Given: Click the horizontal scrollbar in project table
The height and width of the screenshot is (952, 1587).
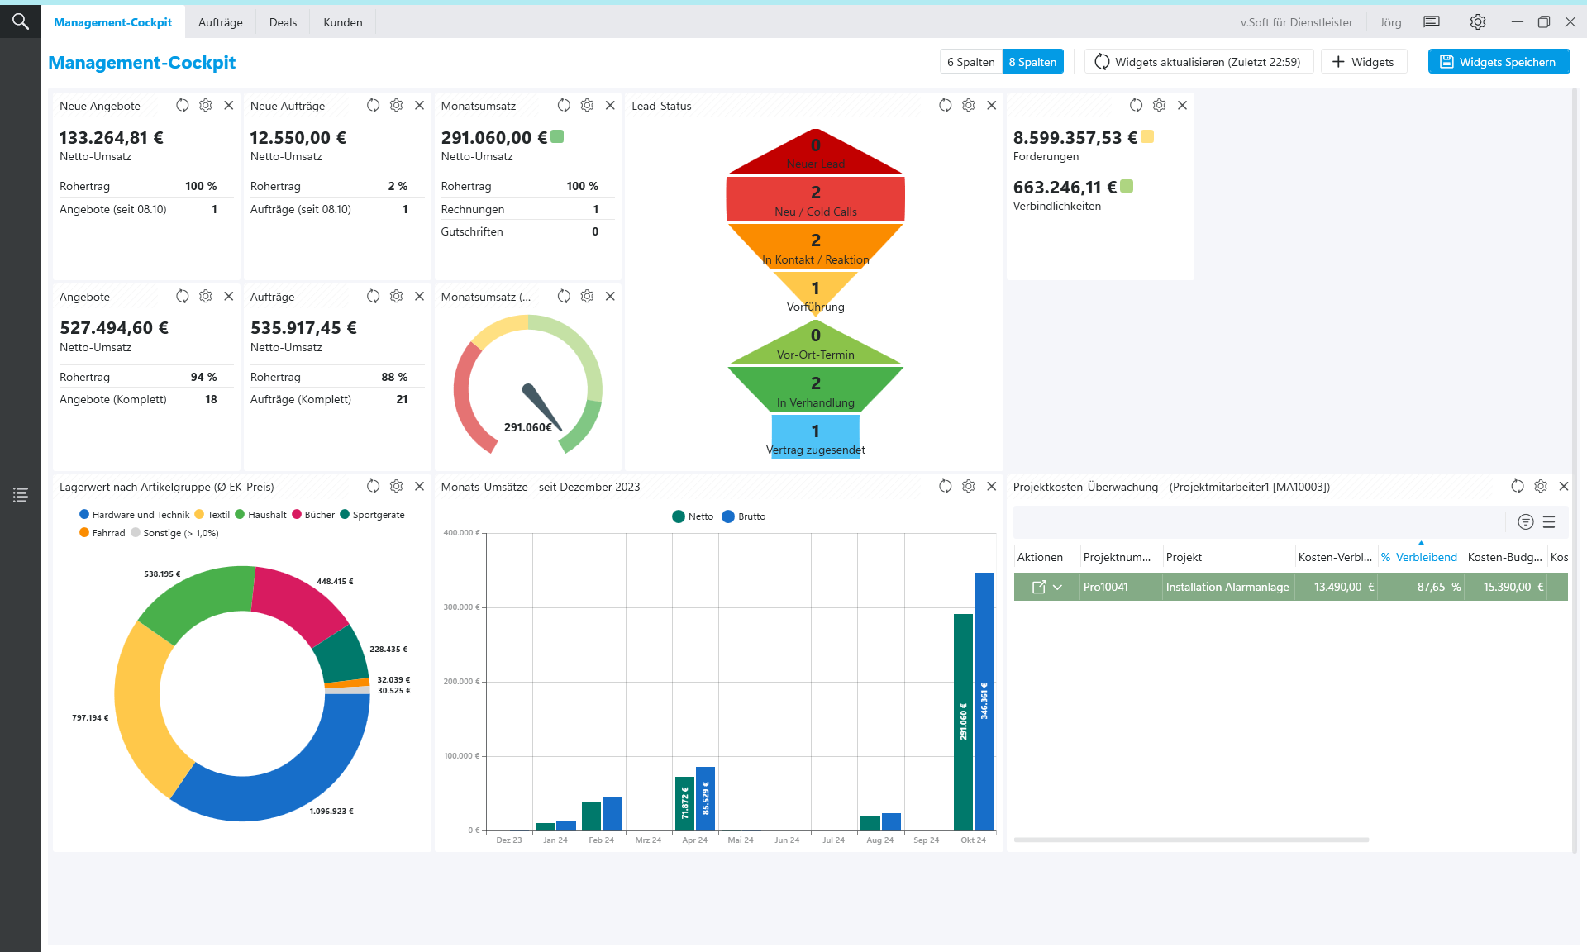Looking at the screenshot, I should coord(1191,840).
